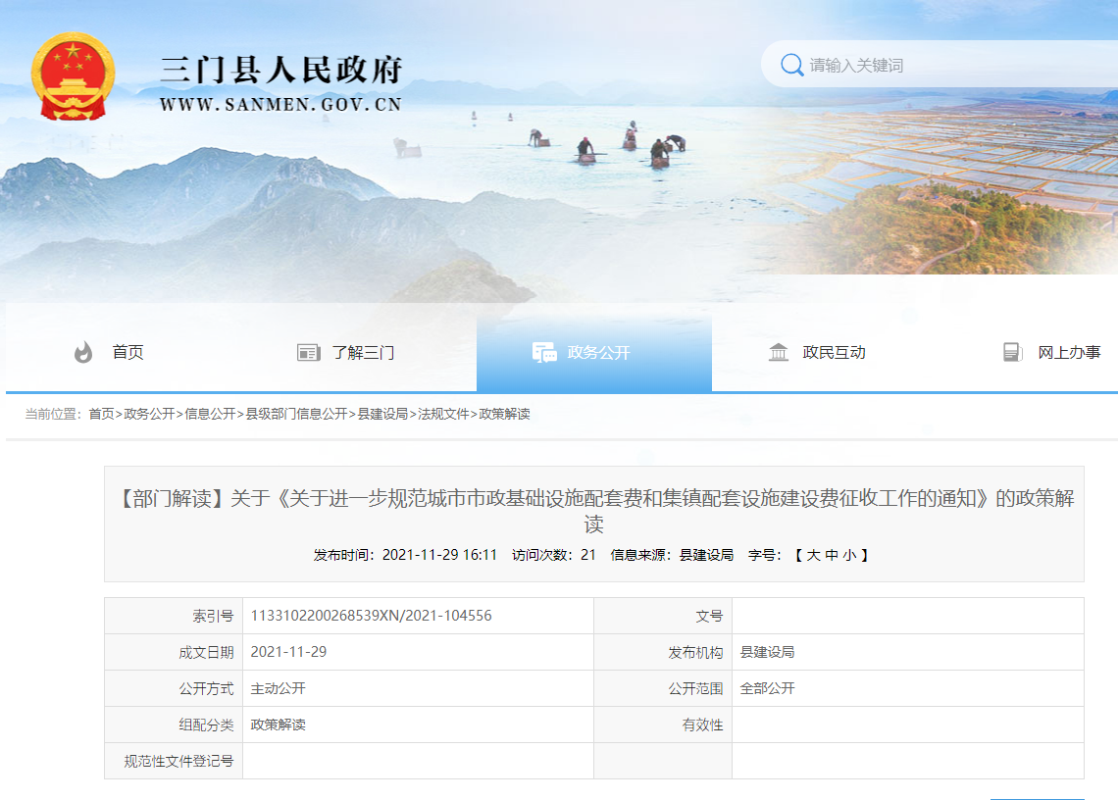Viewport: 1118px width, 800px height.
Task: Shrink text with the 小 font button
Action: [x=848, y=555]
